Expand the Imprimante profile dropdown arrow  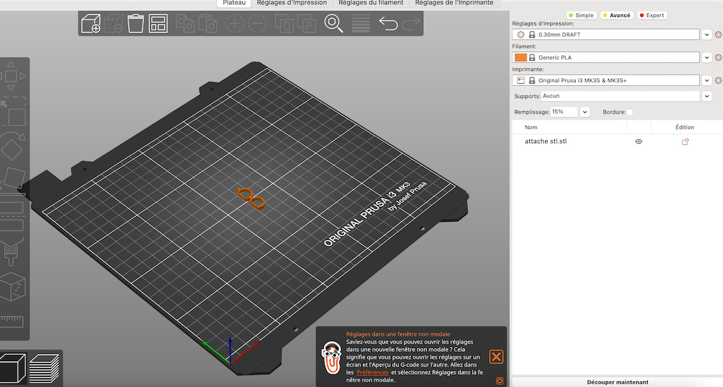(707, 80)
